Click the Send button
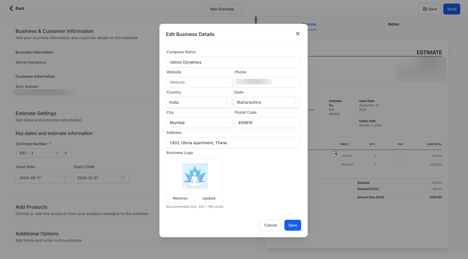The width and height of the screenshot is (468, 259). (451, 9)
